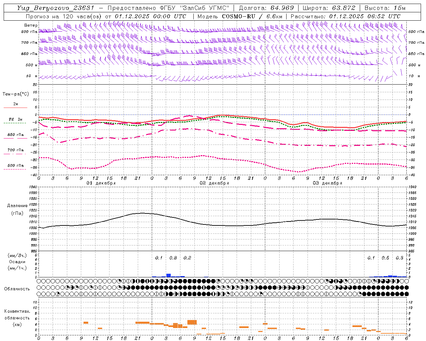
Task: Click the Тем-ра(°C) panel label
Action: point(16,94)
